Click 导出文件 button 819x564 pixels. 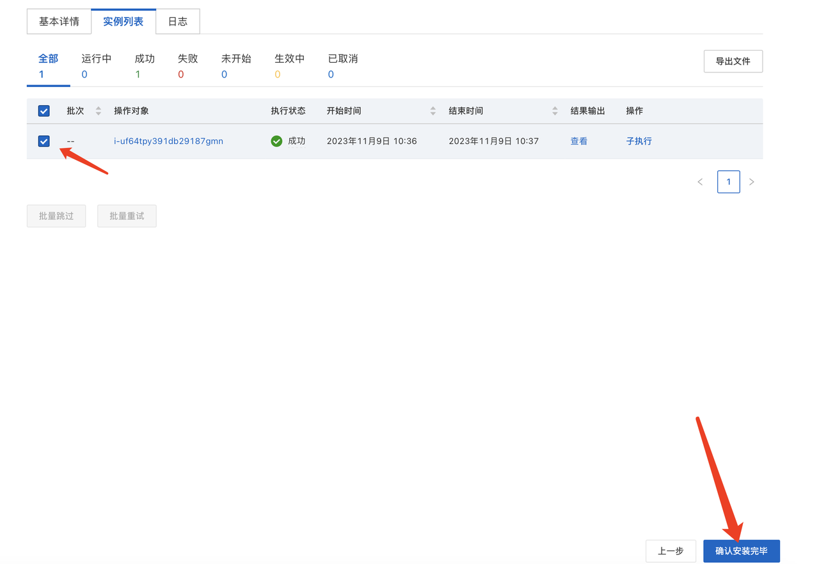pyautogui.click(x=733, y=61)
